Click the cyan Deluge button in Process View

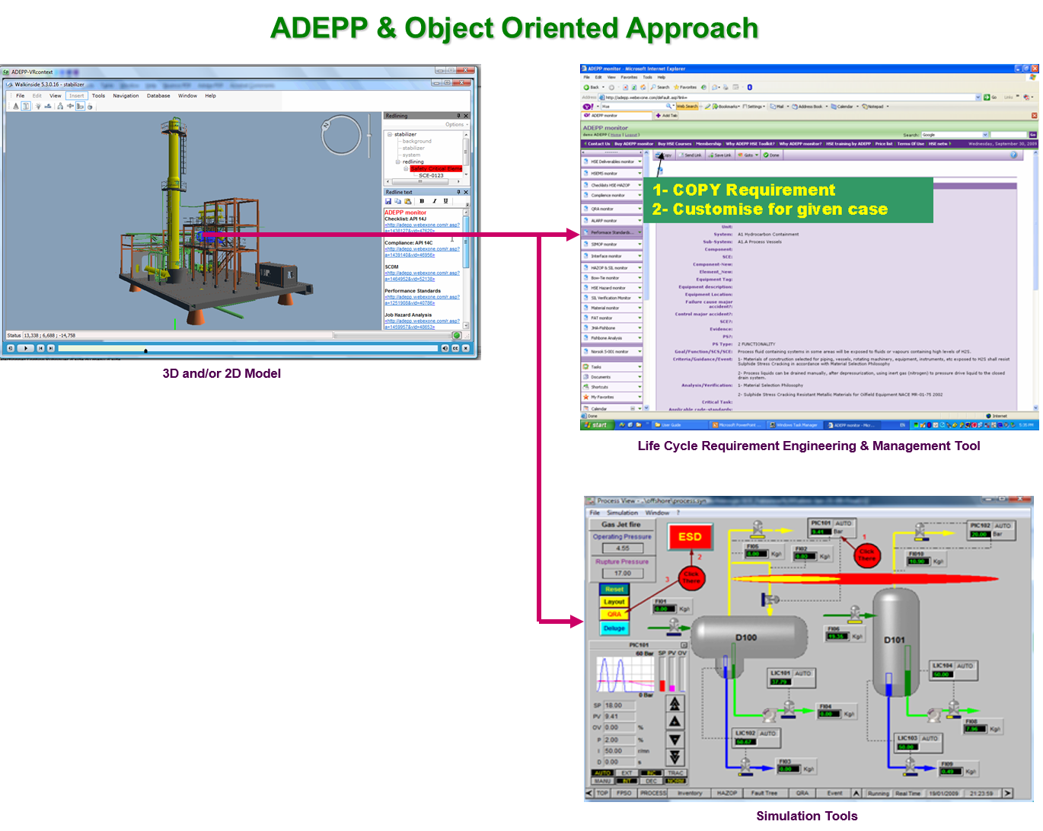[614, 628]
